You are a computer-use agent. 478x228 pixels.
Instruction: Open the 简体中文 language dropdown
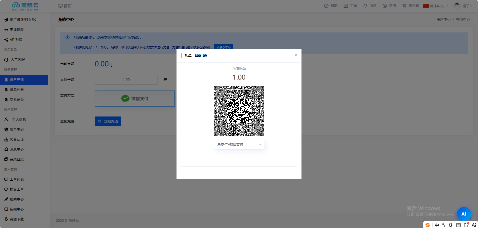(435, 6)
